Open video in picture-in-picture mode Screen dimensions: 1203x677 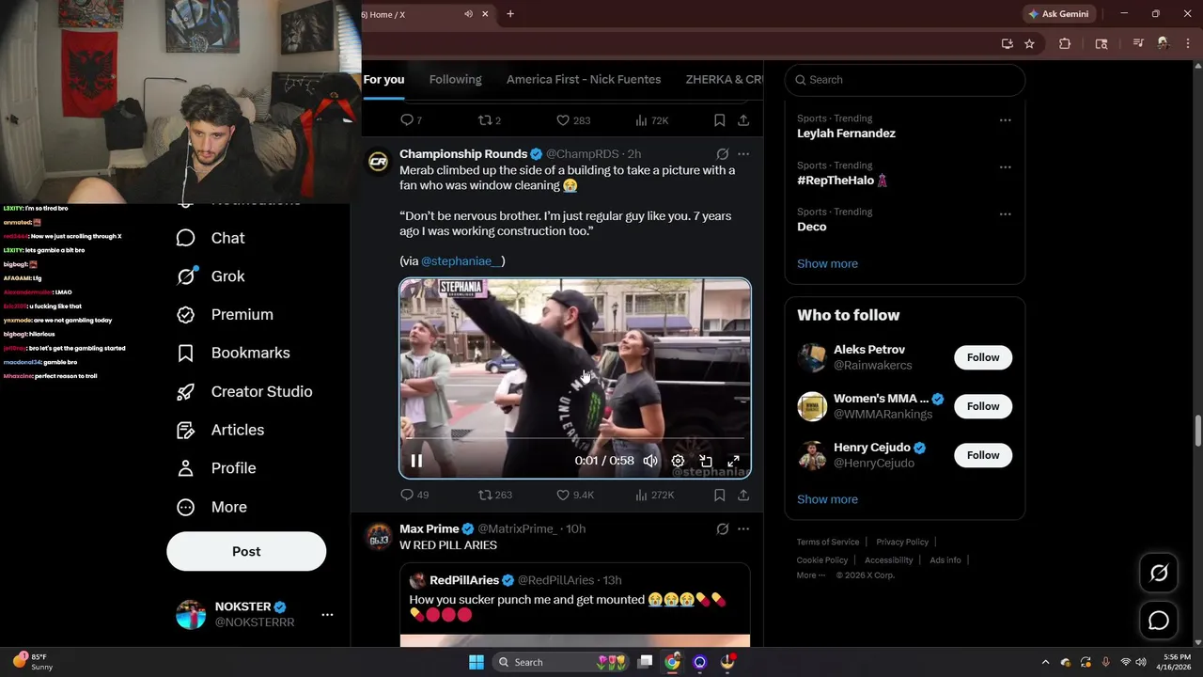pos(706,461)
